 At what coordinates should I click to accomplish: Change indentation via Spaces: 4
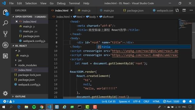(124, 101)
